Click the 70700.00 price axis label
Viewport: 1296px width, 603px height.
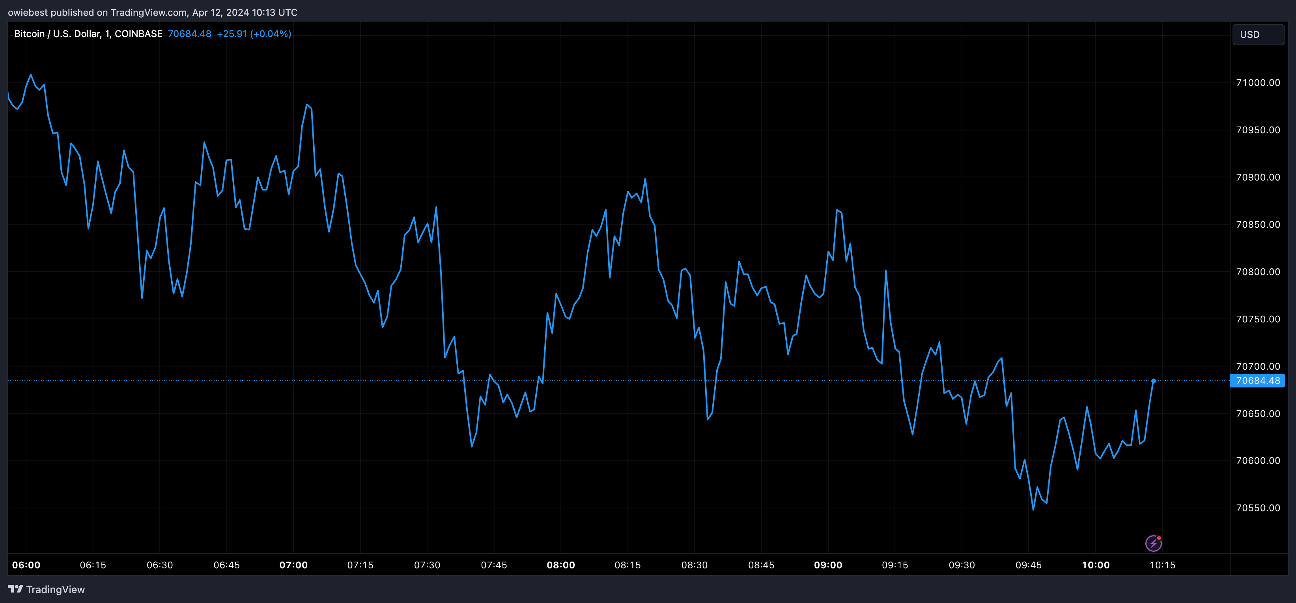pos(1258,366)
